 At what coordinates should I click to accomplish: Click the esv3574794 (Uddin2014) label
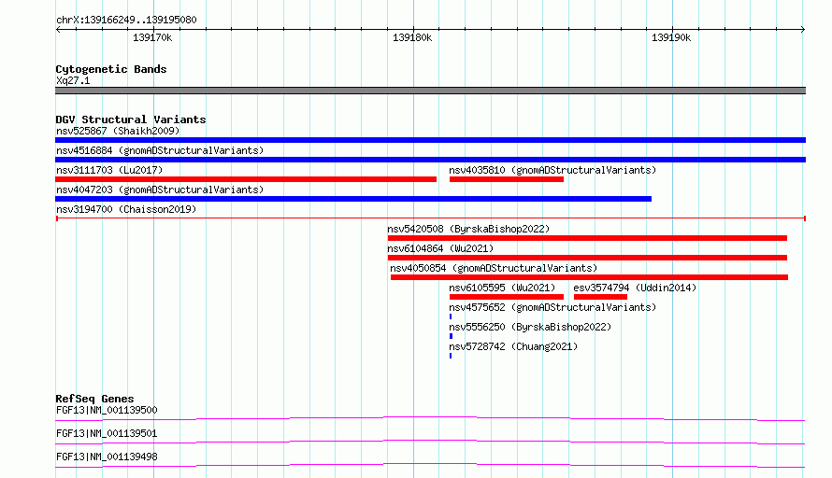point(635,288)
